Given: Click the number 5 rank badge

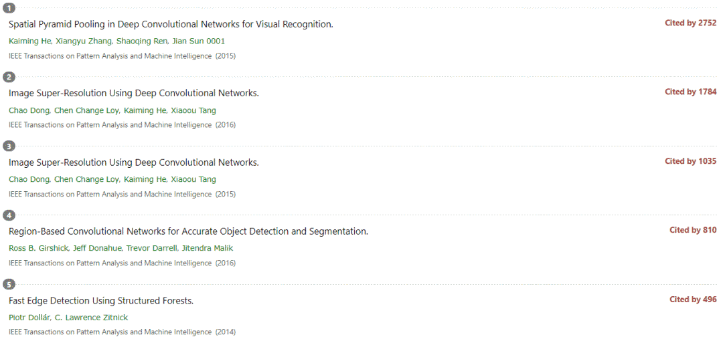Looking at the screenshot, I should point(9,284).
